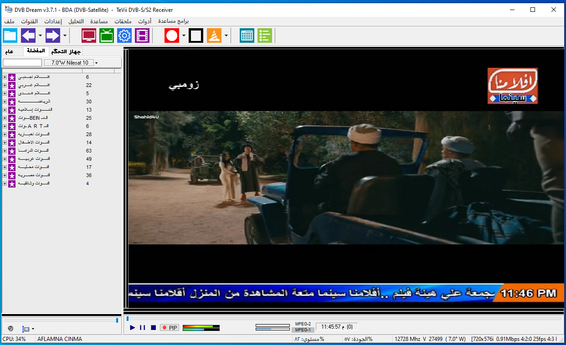566x345 pixels.
Task: Click the purple back arrow icon
Action: [x=28, y=36]
